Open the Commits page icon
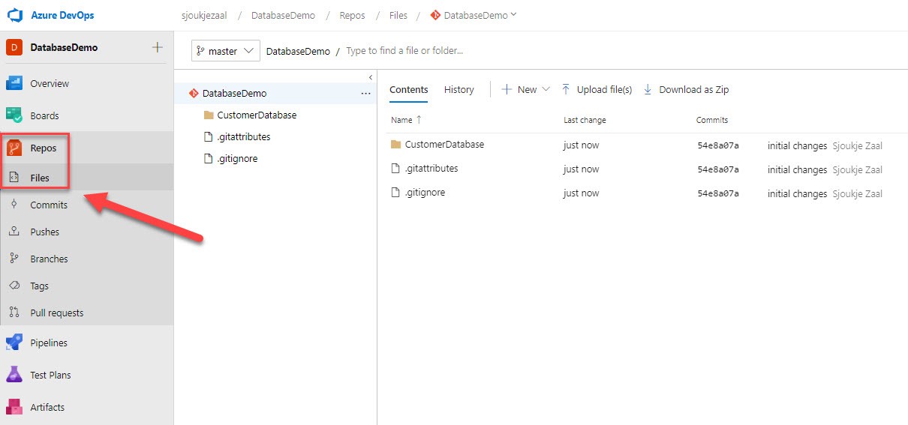This screenshot has width=908, height=425. 14,205
